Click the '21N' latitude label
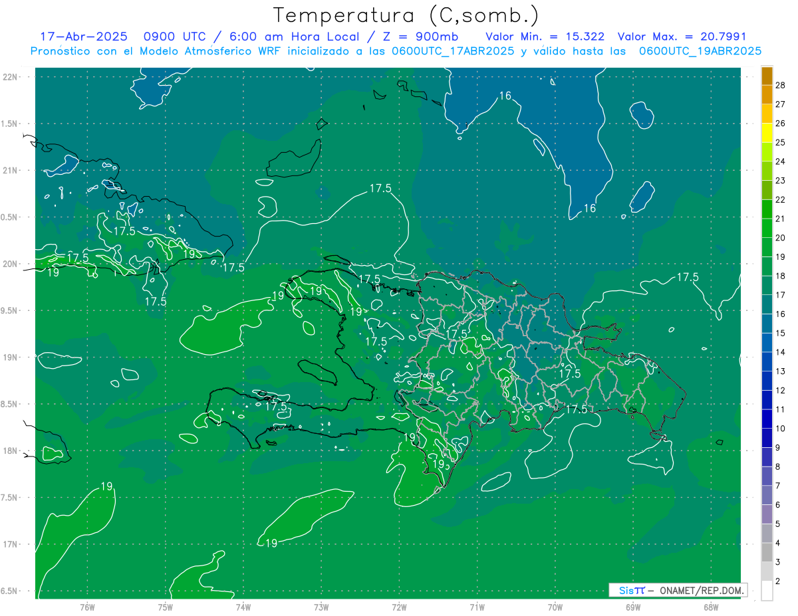 tap(10, 171)
